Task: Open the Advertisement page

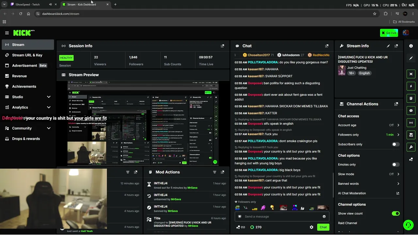Action: pyautogui.click(x=28, y=66)
